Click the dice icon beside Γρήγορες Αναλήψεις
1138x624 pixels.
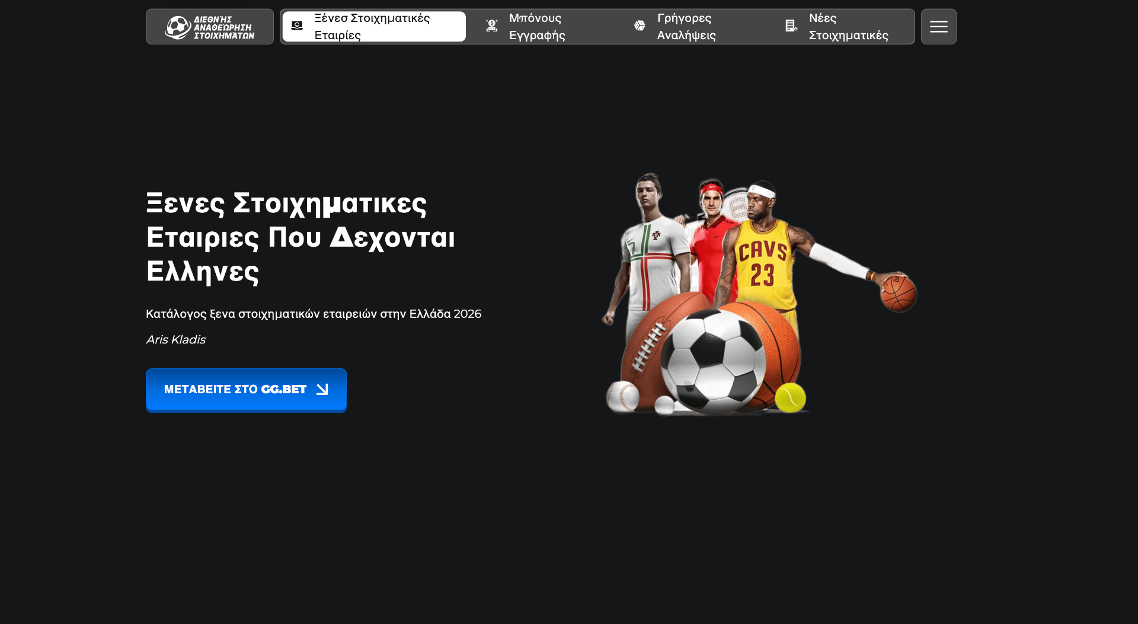[640, 26]
